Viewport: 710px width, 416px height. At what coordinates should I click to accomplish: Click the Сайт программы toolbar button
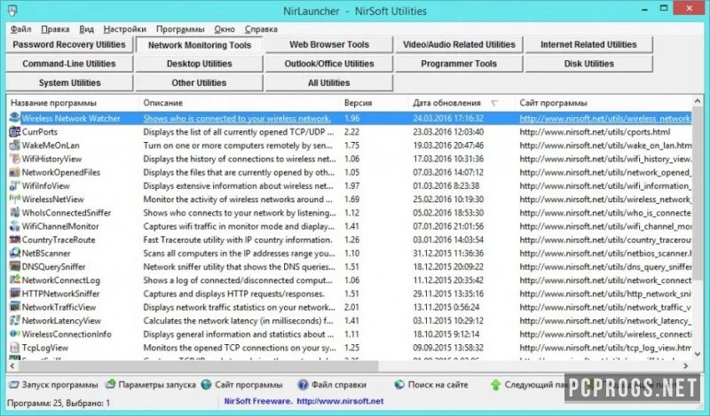point(241,385)
